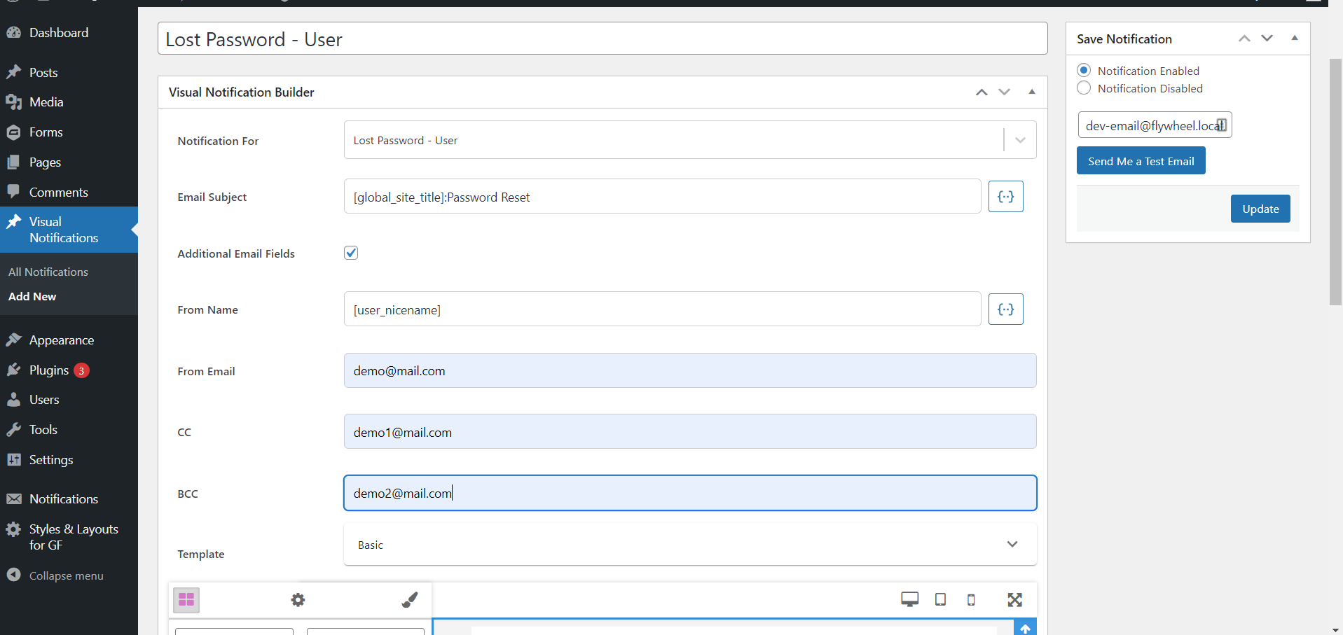Click the Plugins update count badge
Viewport: 1343px width, 635px height.
(81, 370)
